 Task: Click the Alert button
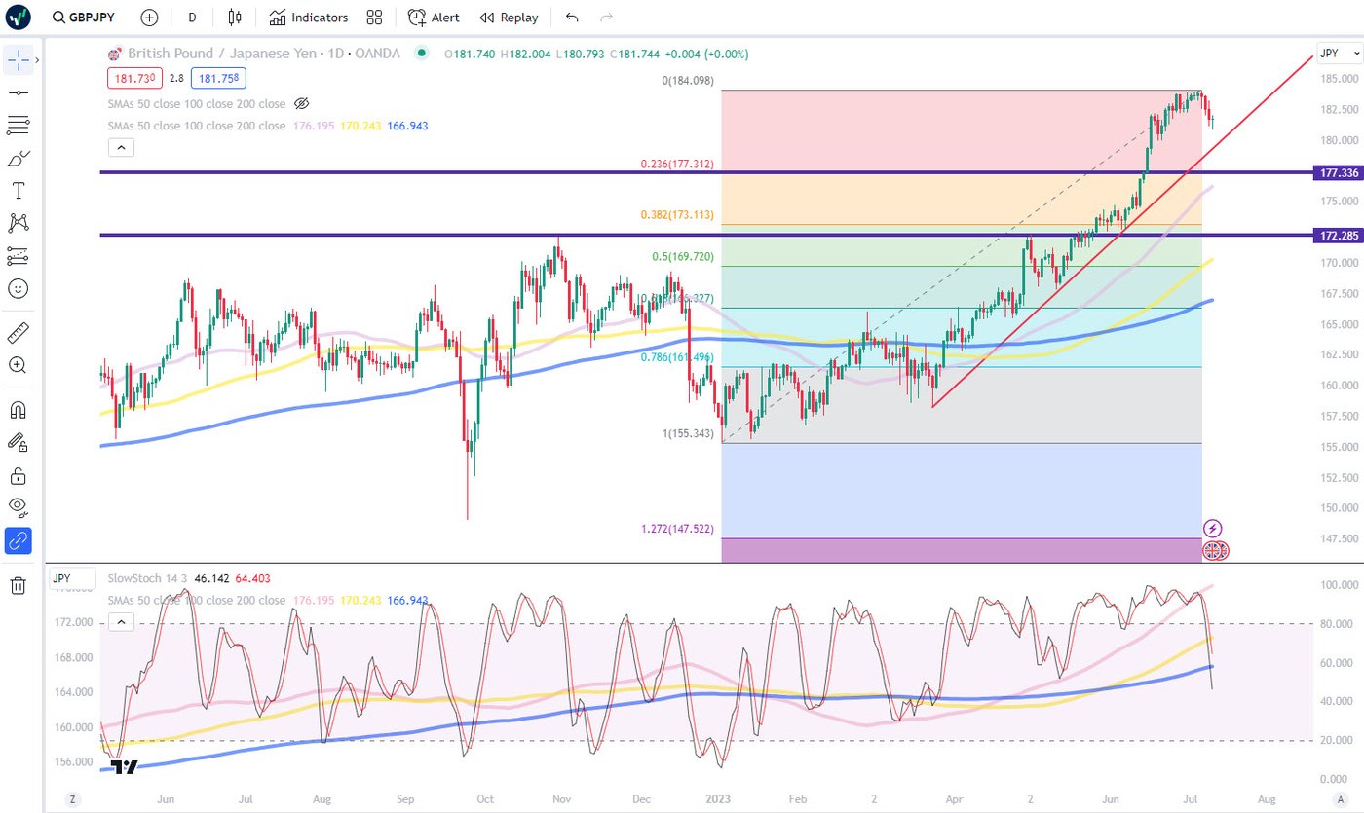(x=435, y=18)
